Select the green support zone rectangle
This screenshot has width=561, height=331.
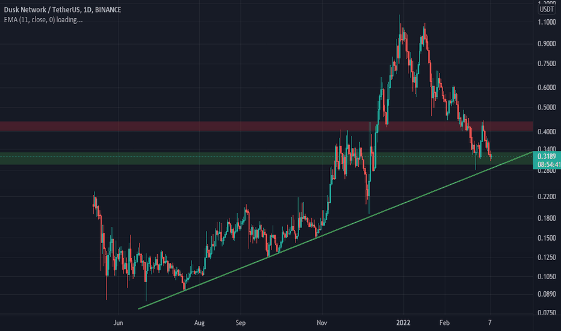267,158
